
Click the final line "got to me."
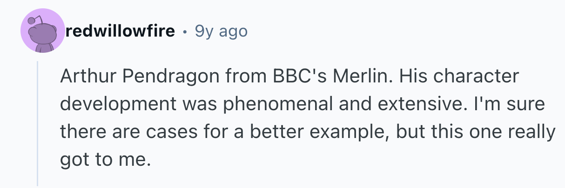click(105, 160)
